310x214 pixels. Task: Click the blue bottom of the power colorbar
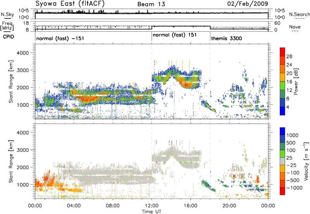click(282, 111)
